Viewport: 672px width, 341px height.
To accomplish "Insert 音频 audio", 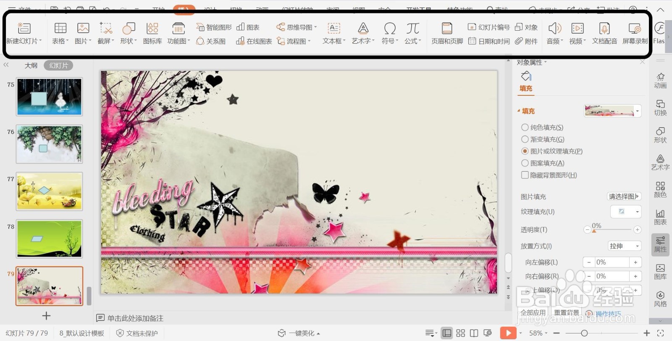I will [555, 33].
